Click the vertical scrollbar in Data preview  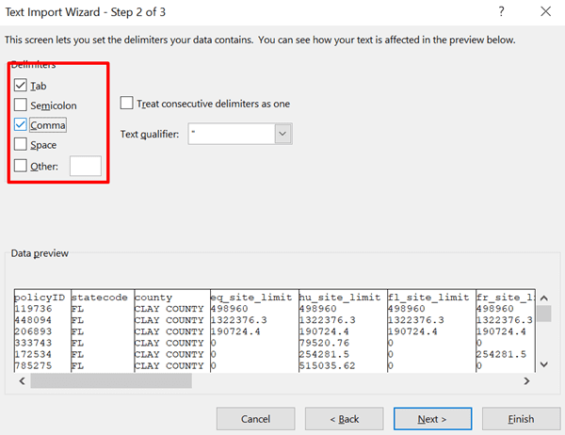pos(544,330)
